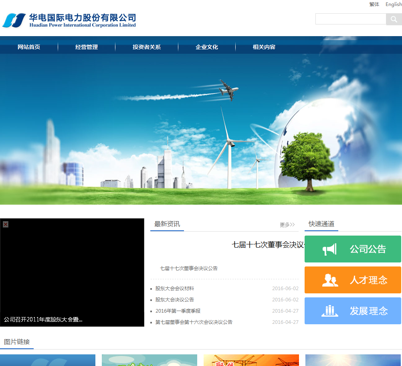Switch language to 繁体
The height and width of the screenshot is (366, 402).
[x=374, y=4]
